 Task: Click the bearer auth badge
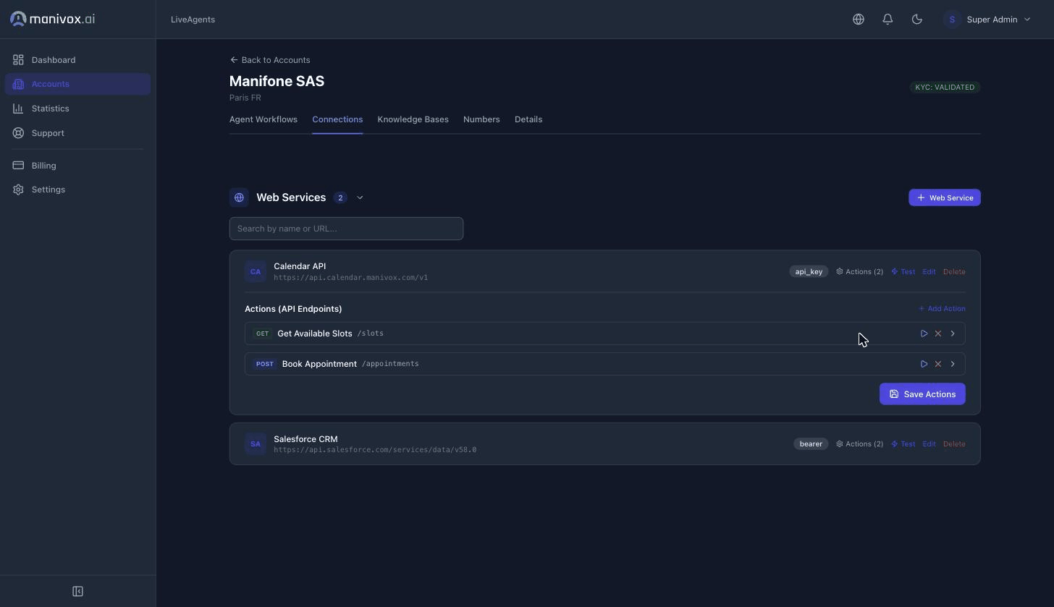[811, 444]
